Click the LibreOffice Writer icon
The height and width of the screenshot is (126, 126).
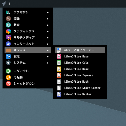(x=59, y=94)
